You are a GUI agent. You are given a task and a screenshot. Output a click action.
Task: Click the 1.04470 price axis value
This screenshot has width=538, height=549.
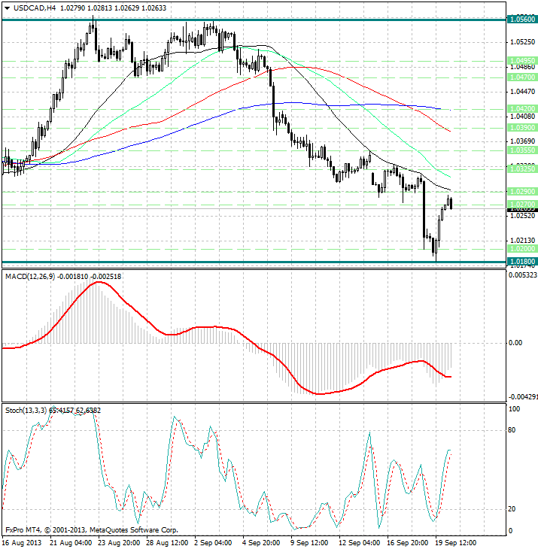click(523, 92)
